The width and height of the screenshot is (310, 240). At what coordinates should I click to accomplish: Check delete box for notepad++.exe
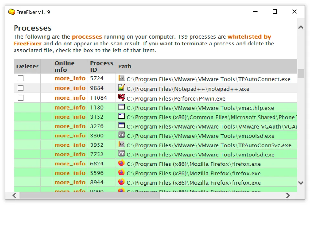point(21,88)
